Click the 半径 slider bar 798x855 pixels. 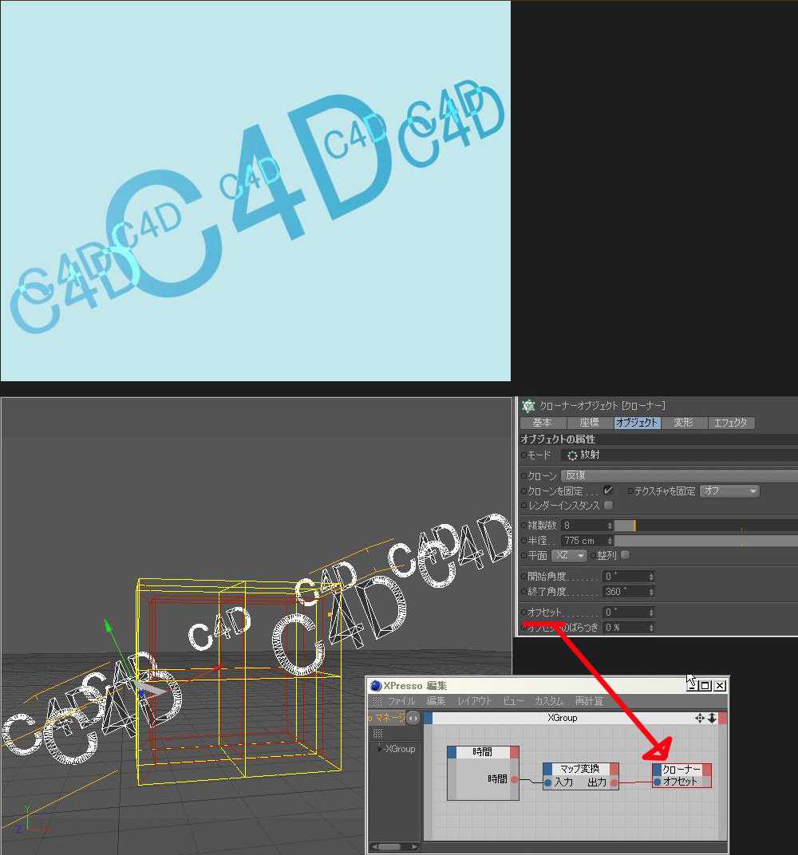[705, 541]
